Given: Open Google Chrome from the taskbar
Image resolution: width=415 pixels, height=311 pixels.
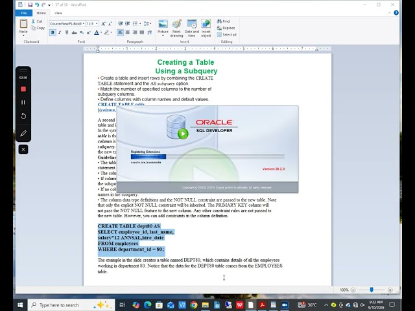Looking at the screenshot, I should pos(194,305).
